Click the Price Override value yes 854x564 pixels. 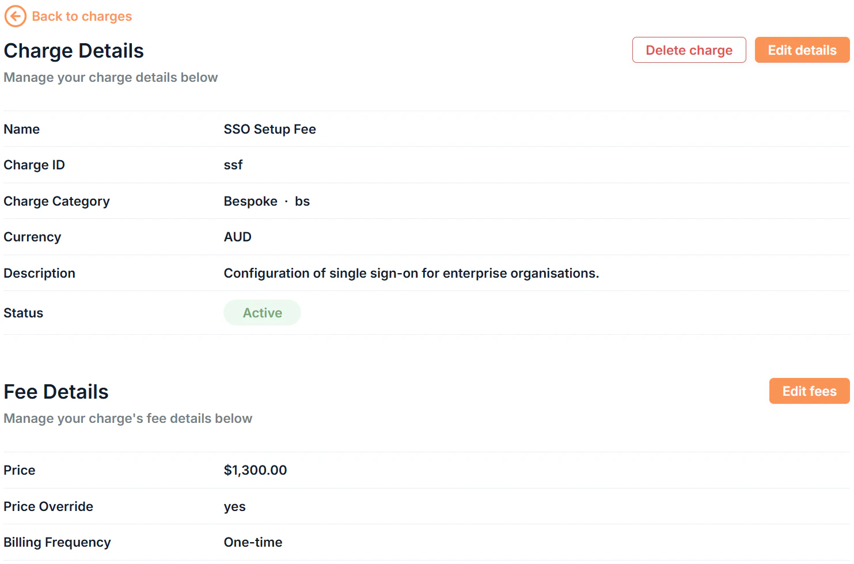pyautogui.click(x=234, y=507)
